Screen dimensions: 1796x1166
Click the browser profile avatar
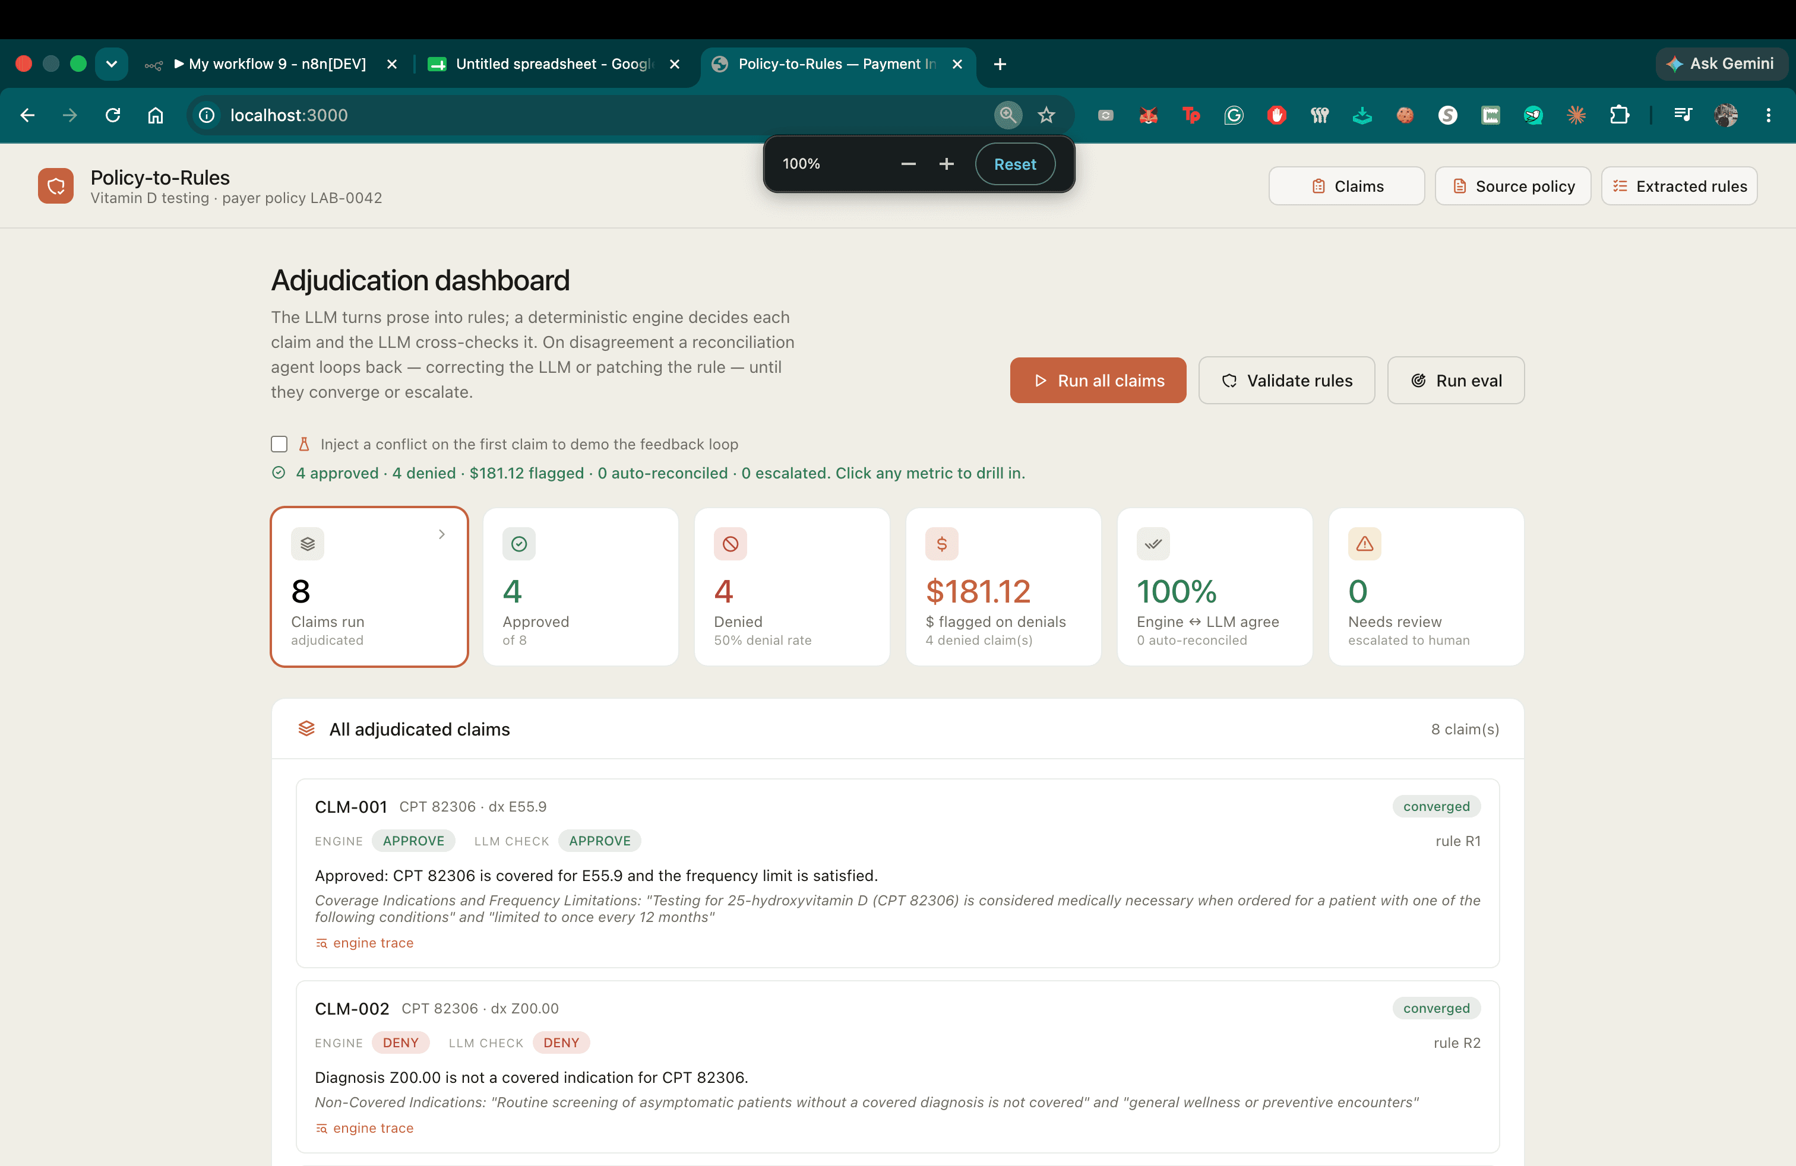(x=1726, y=115)
